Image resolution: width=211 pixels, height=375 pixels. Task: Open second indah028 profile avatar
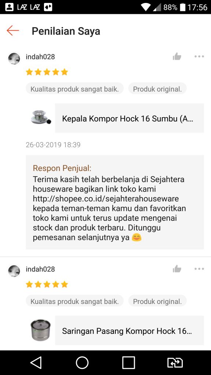click(x=14, y=271)
